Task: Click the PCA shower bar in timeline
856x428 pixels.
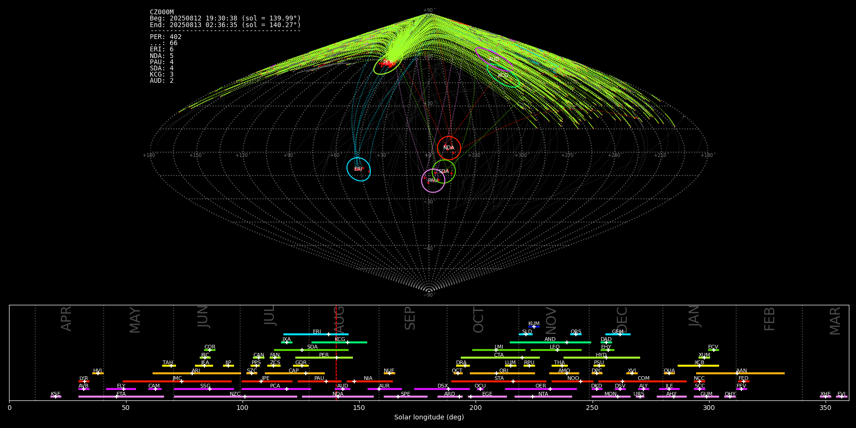Action: pyautogui.click(x=276, y=389)
